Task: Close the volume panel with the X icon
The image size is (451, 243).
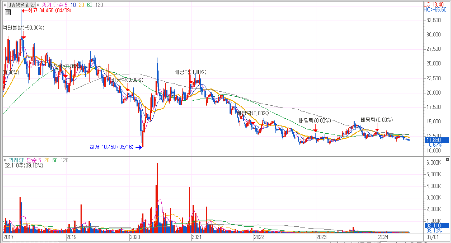Action: point(447,159)
